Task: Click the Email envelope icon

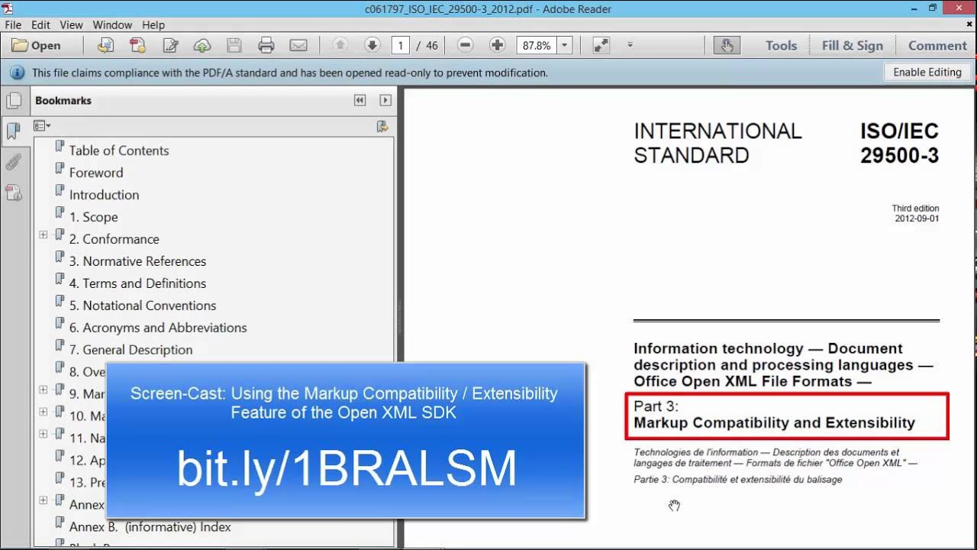Action: pos(298,46)
